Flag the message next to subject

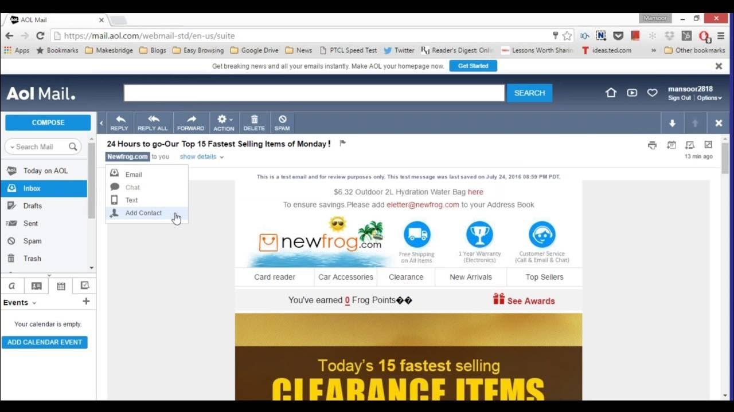342,144
